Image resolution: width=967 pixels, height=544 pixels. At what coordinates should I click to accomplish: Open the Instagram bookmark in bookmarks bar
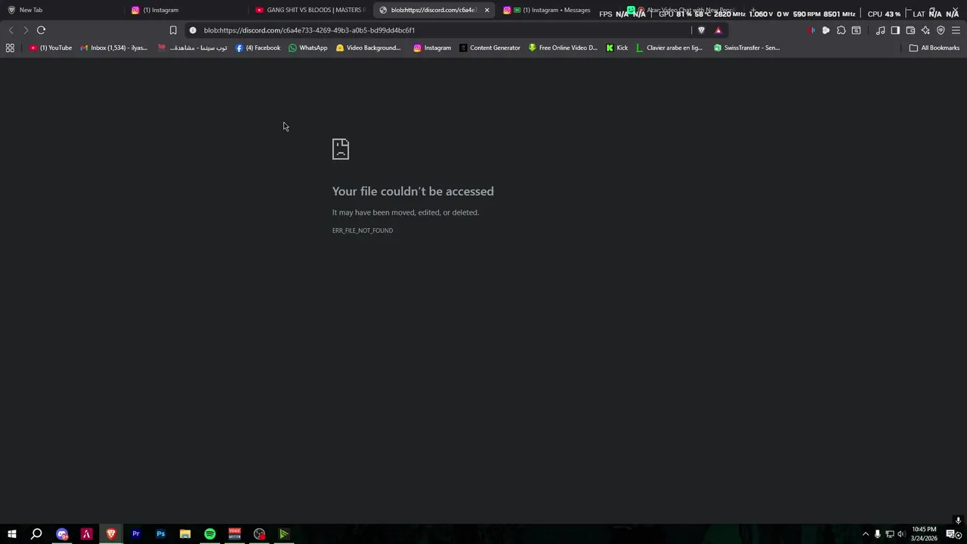tap(432, 48)
